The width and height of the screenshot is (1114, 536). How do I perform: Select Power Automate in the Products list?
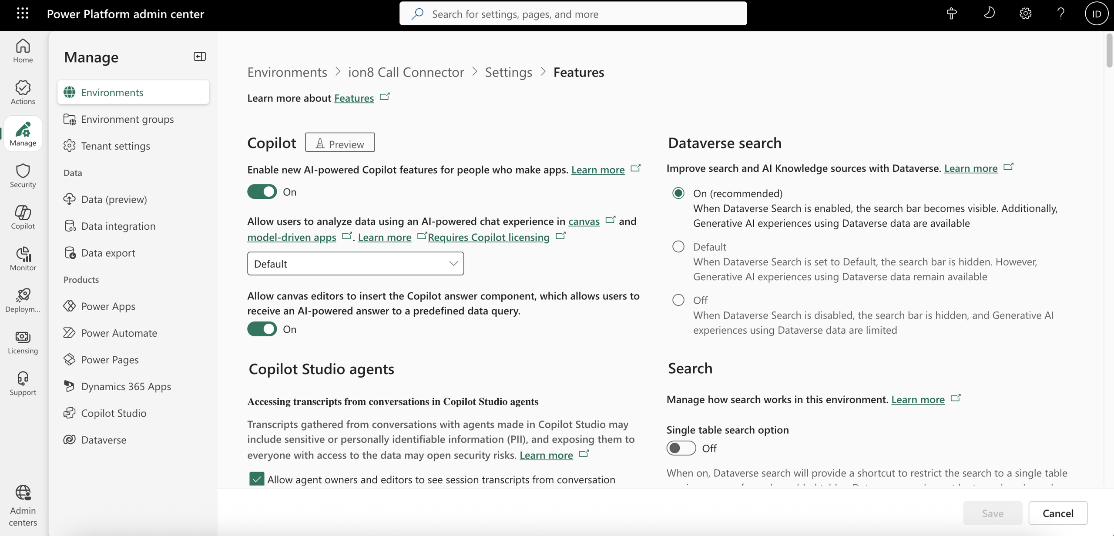[119, 333]
